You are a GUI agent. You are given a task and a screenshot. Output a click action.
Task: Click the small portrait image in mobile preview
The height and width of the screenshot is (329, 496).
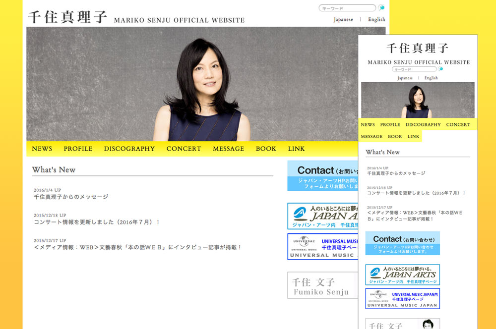coord(417,100)
